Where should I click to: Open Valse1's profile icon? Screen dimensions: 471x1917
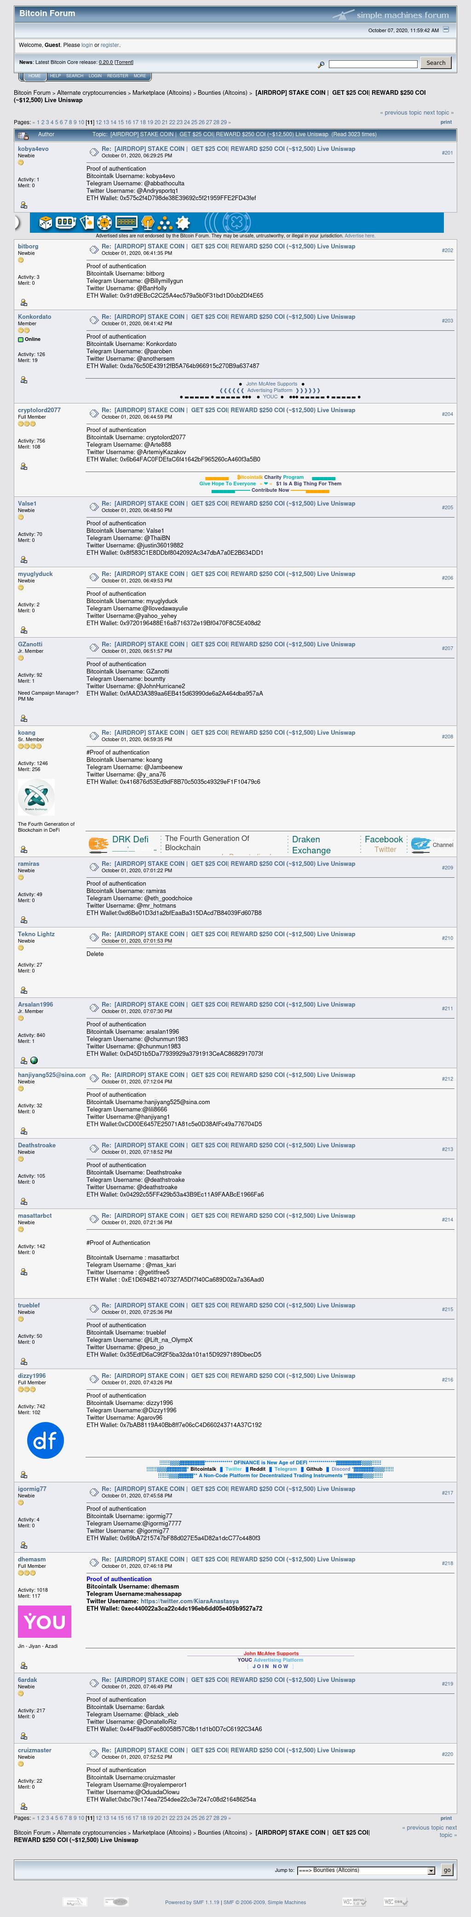(x=24, y=559)
